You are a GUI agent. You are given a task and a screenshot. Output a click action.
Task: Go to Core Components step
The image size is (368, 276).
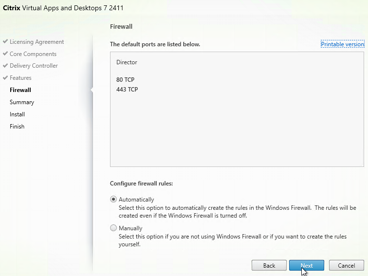(x=33, y=54)
